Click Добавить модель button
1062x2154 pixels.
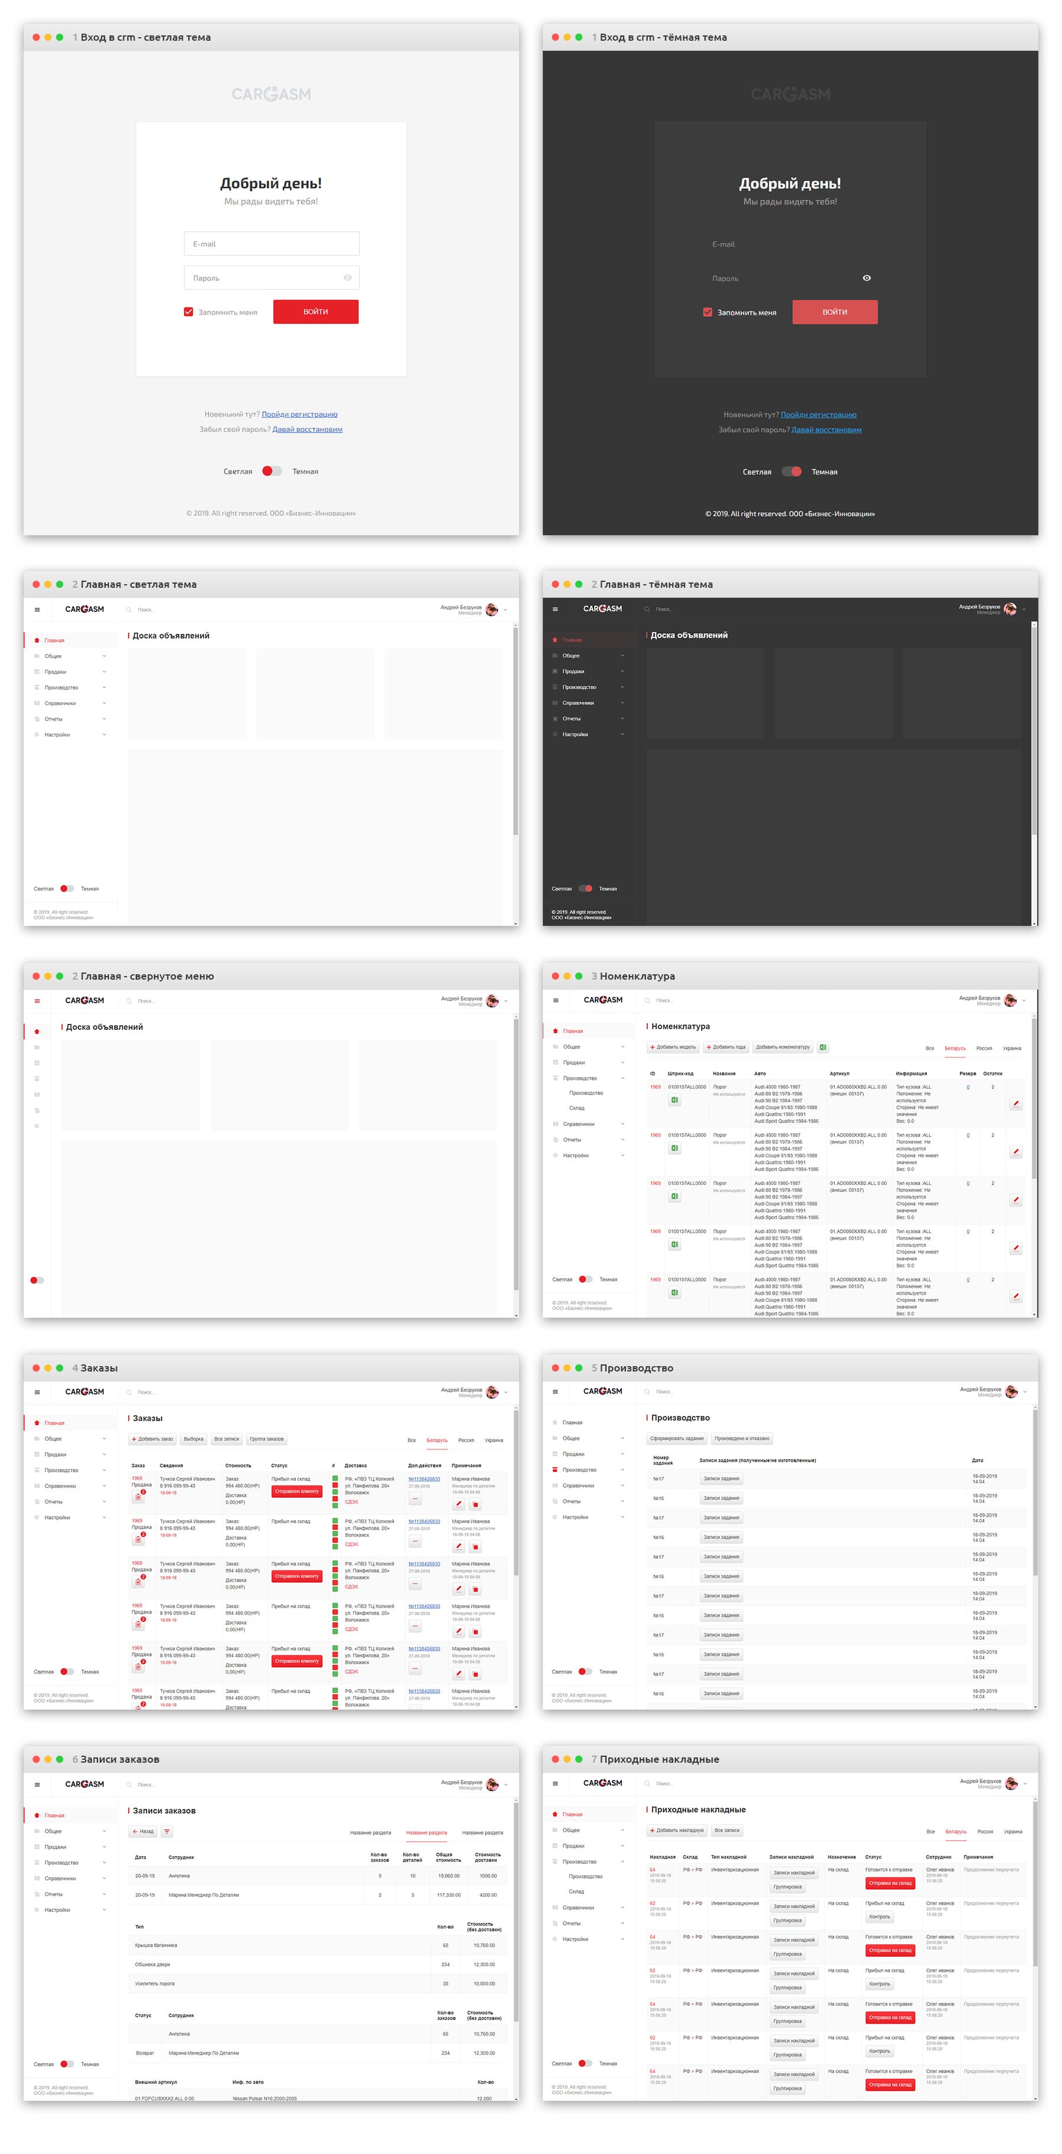673,1047
